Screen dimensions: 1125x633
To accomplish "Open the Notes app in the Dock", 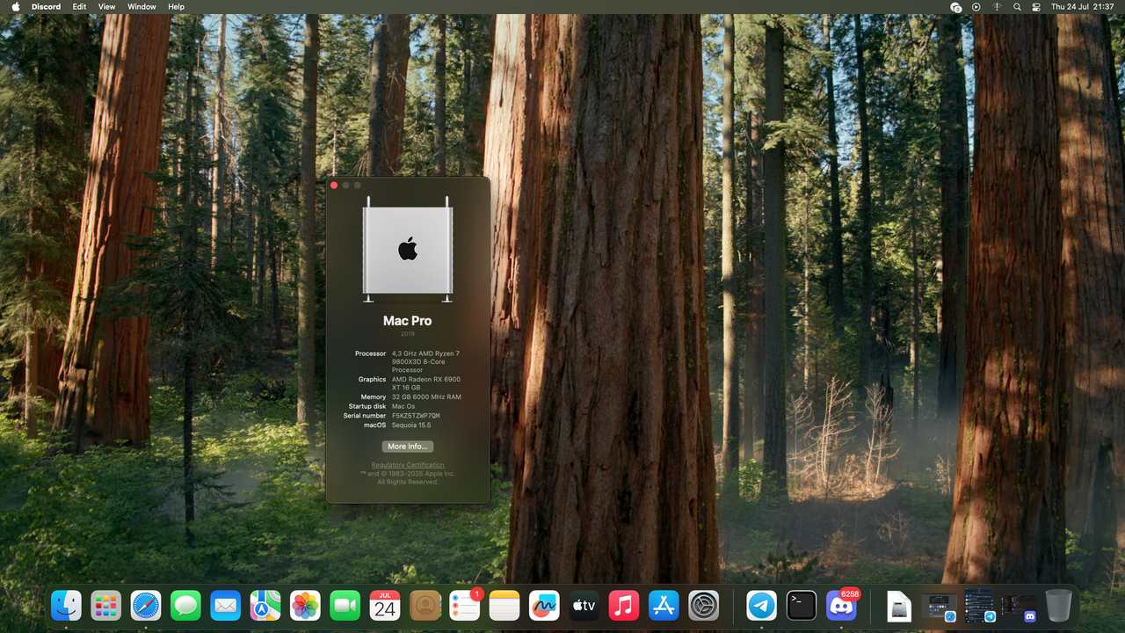I will click(x=504, y=606).
